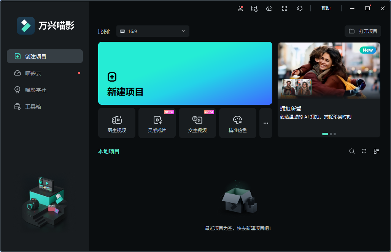Open the 灵感成片 BETA feature

(157, 123)
